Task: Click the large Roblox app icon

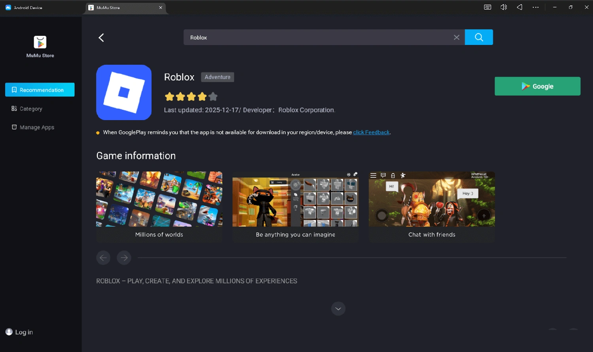Action: click(124, 92)
